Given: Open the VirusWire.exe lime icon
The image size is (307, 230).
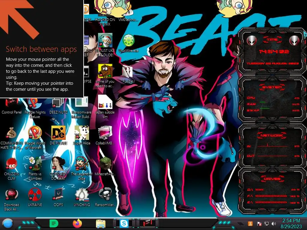Looking at the screenshot, I should pos(128,43).
